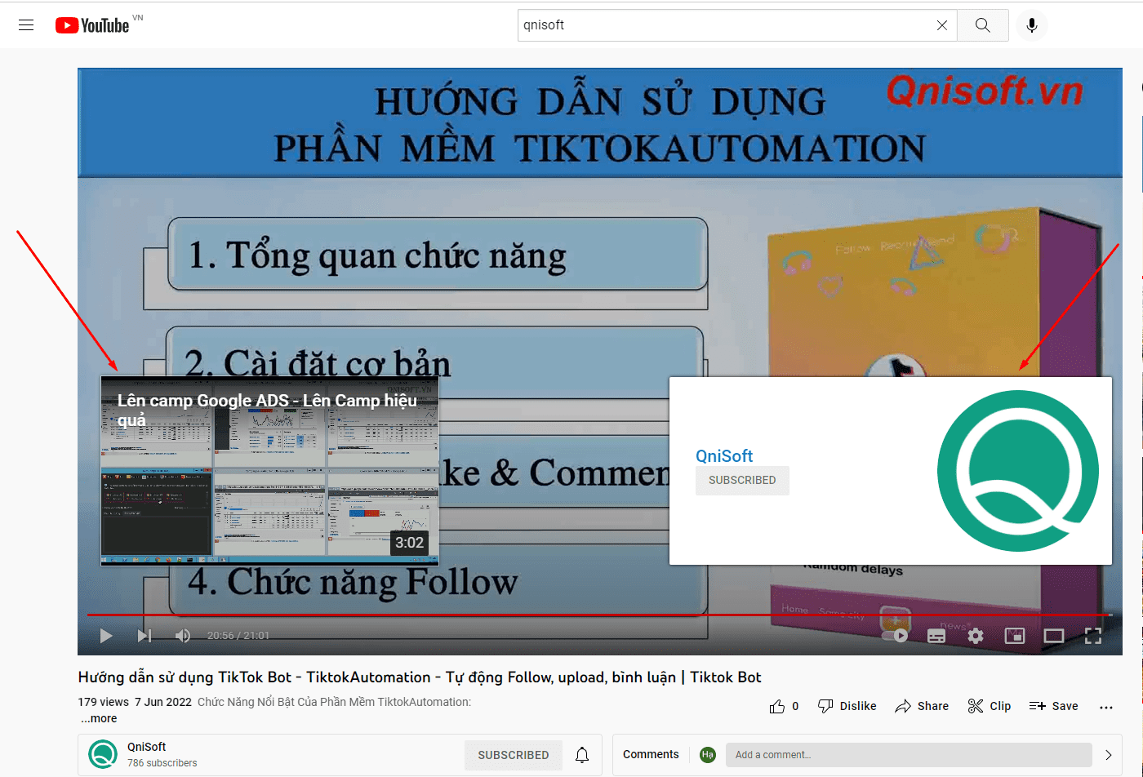This screenshot has height=777, width=1143.
Task: Click the QniSoft end-screen channel name
Action: (724, 456)
